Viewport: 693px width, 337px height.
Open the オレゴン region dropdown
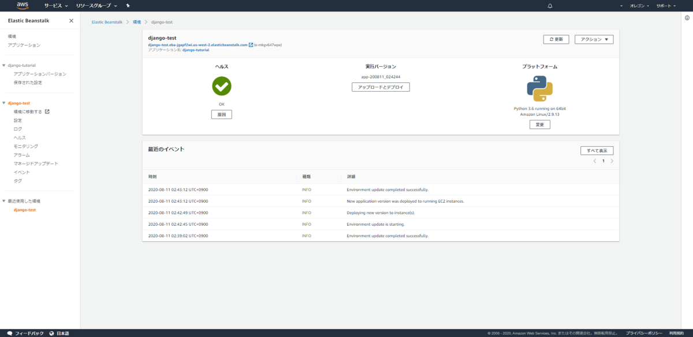(639, 5)
